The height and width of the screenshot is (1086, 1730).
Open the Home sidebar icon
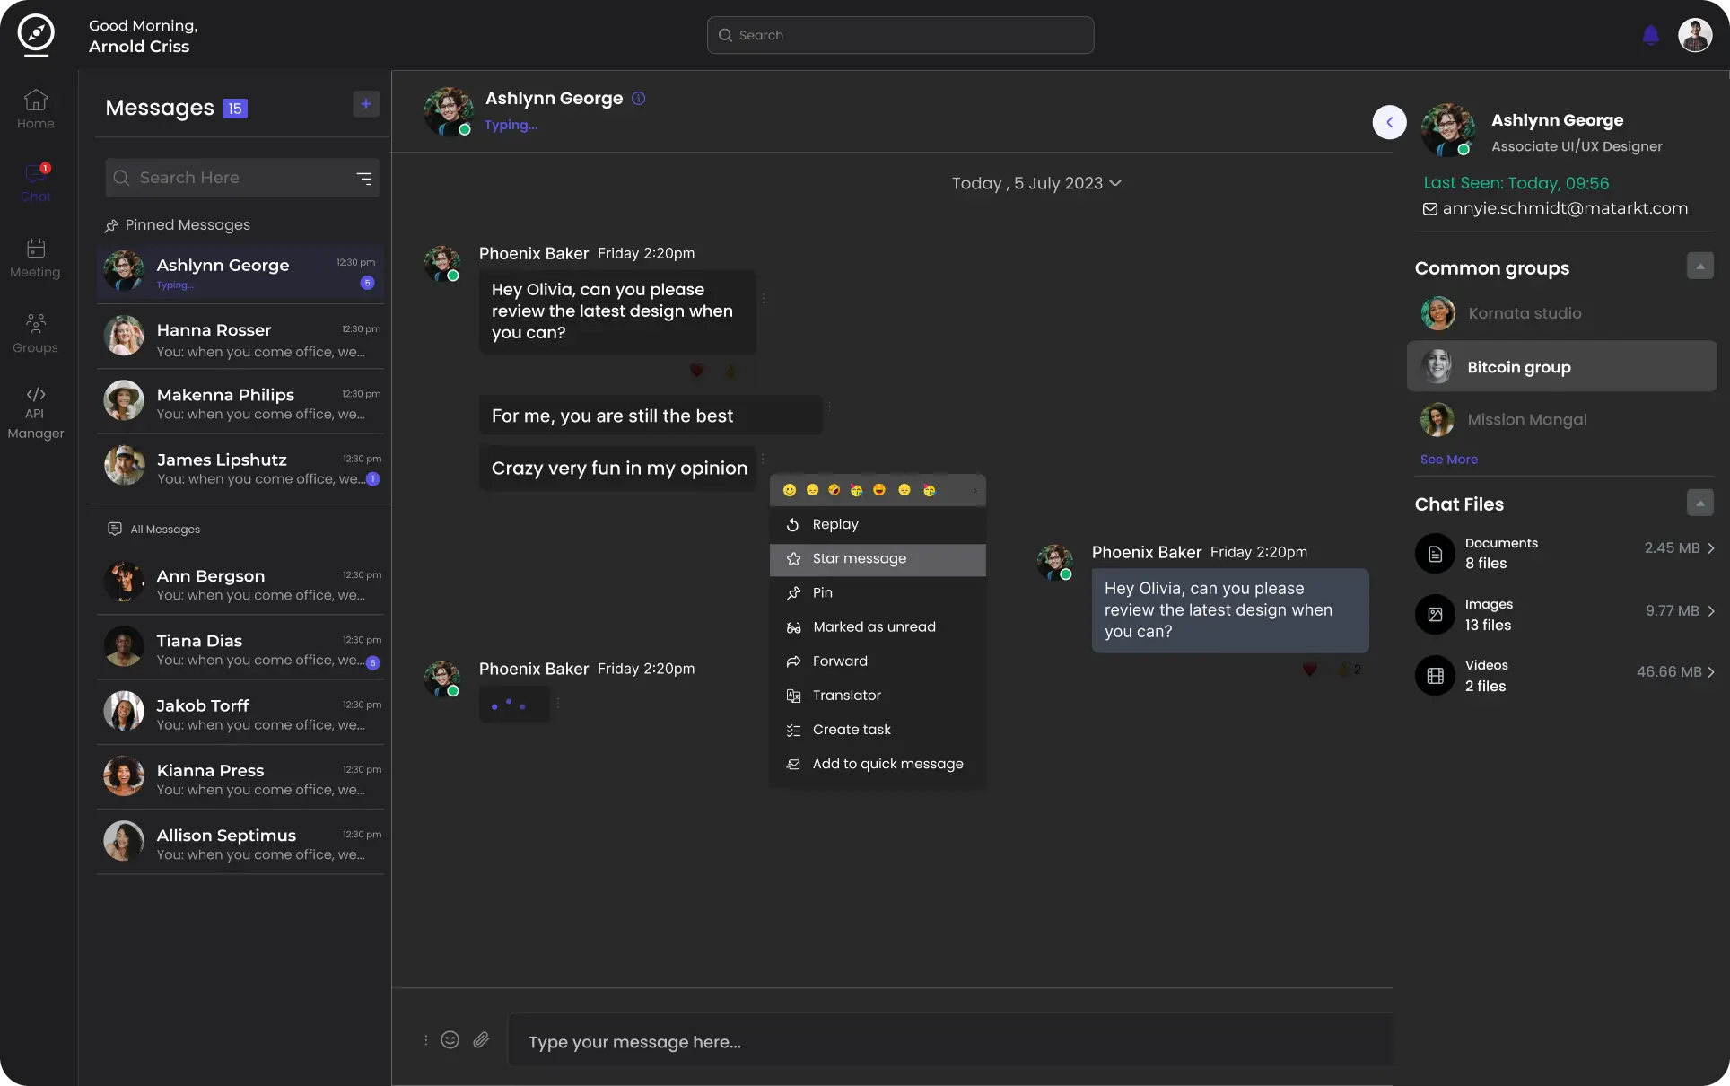click(35, 101)
